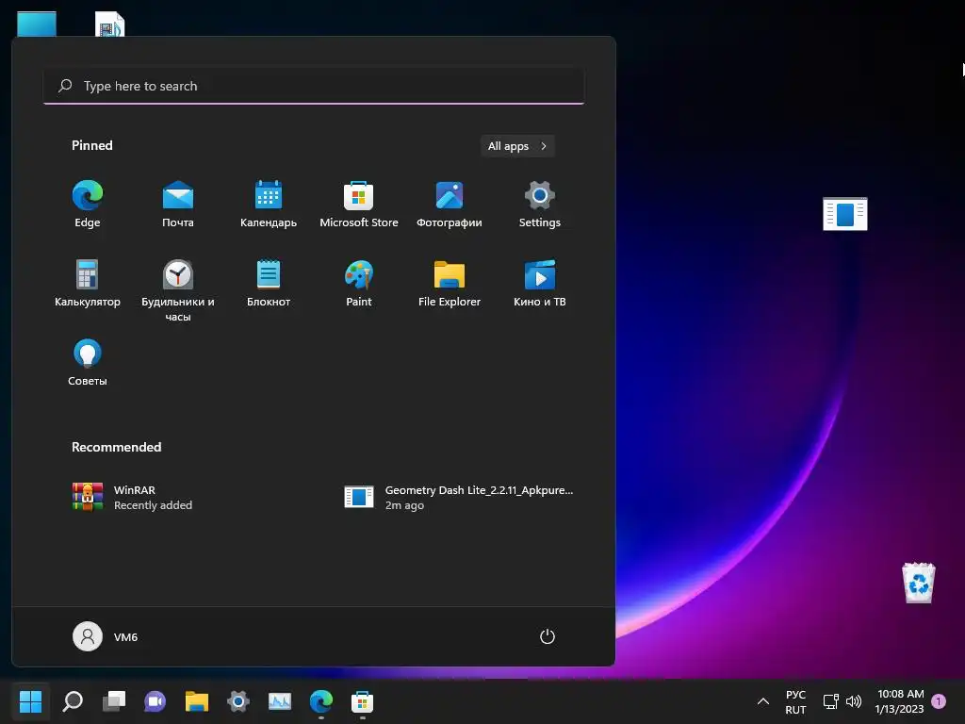Open the network status tray icon
This screenshot has width=965, height=724.
tap(831, 701)
